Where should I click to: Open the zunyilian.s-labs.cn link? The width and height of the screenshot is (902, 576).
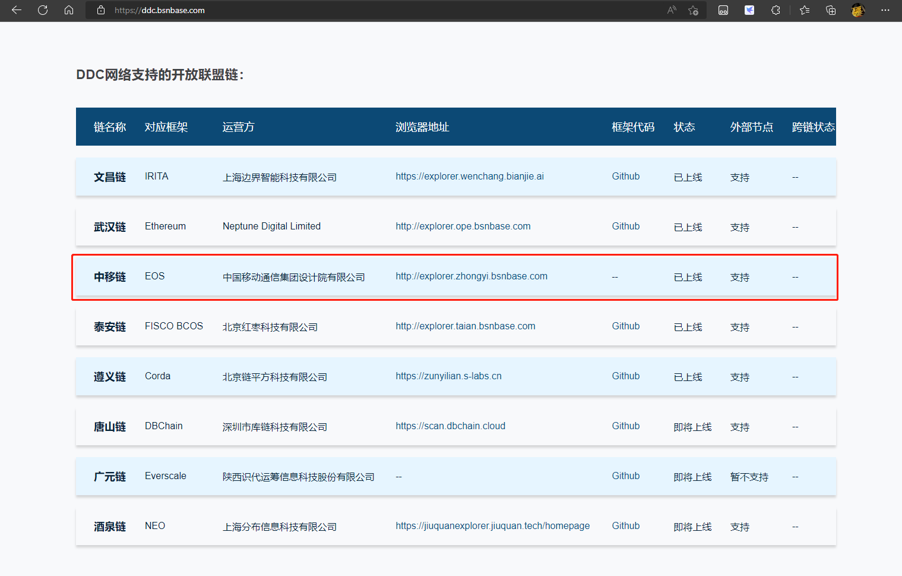coord(448,376)
